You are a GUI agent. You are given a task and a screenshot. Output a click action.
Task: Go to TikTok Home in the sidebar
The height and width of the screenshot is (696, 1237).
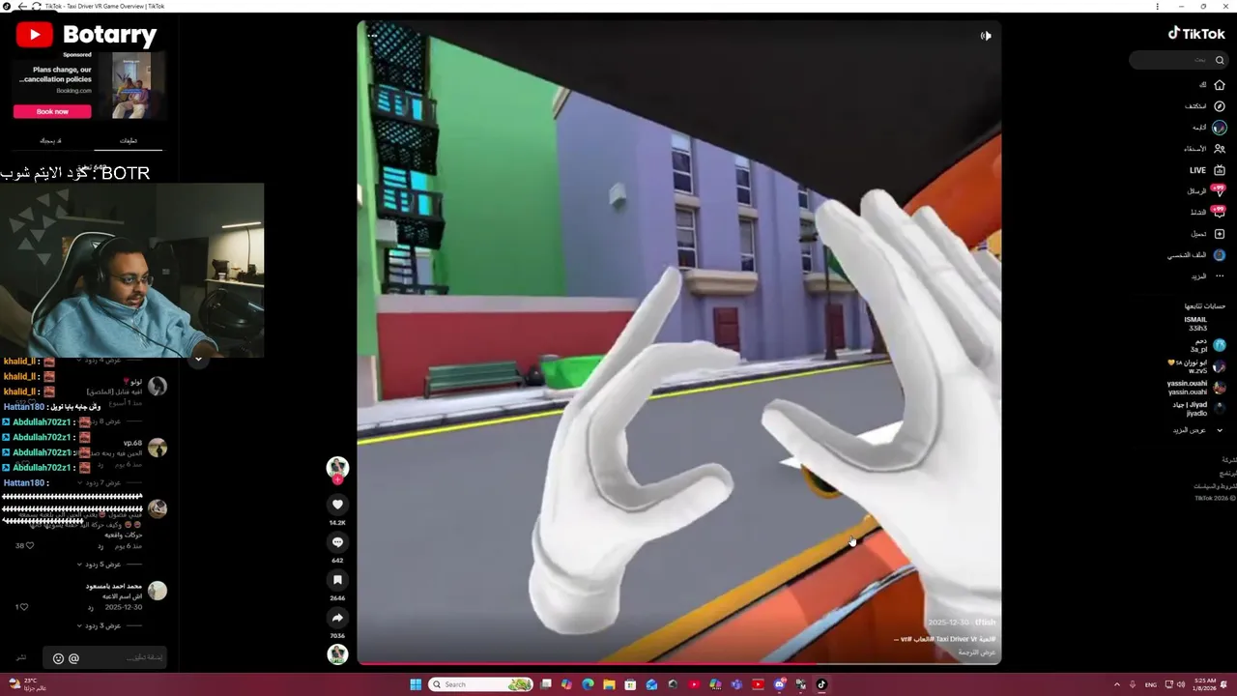pyautogui.click(x=1219, y=85)
